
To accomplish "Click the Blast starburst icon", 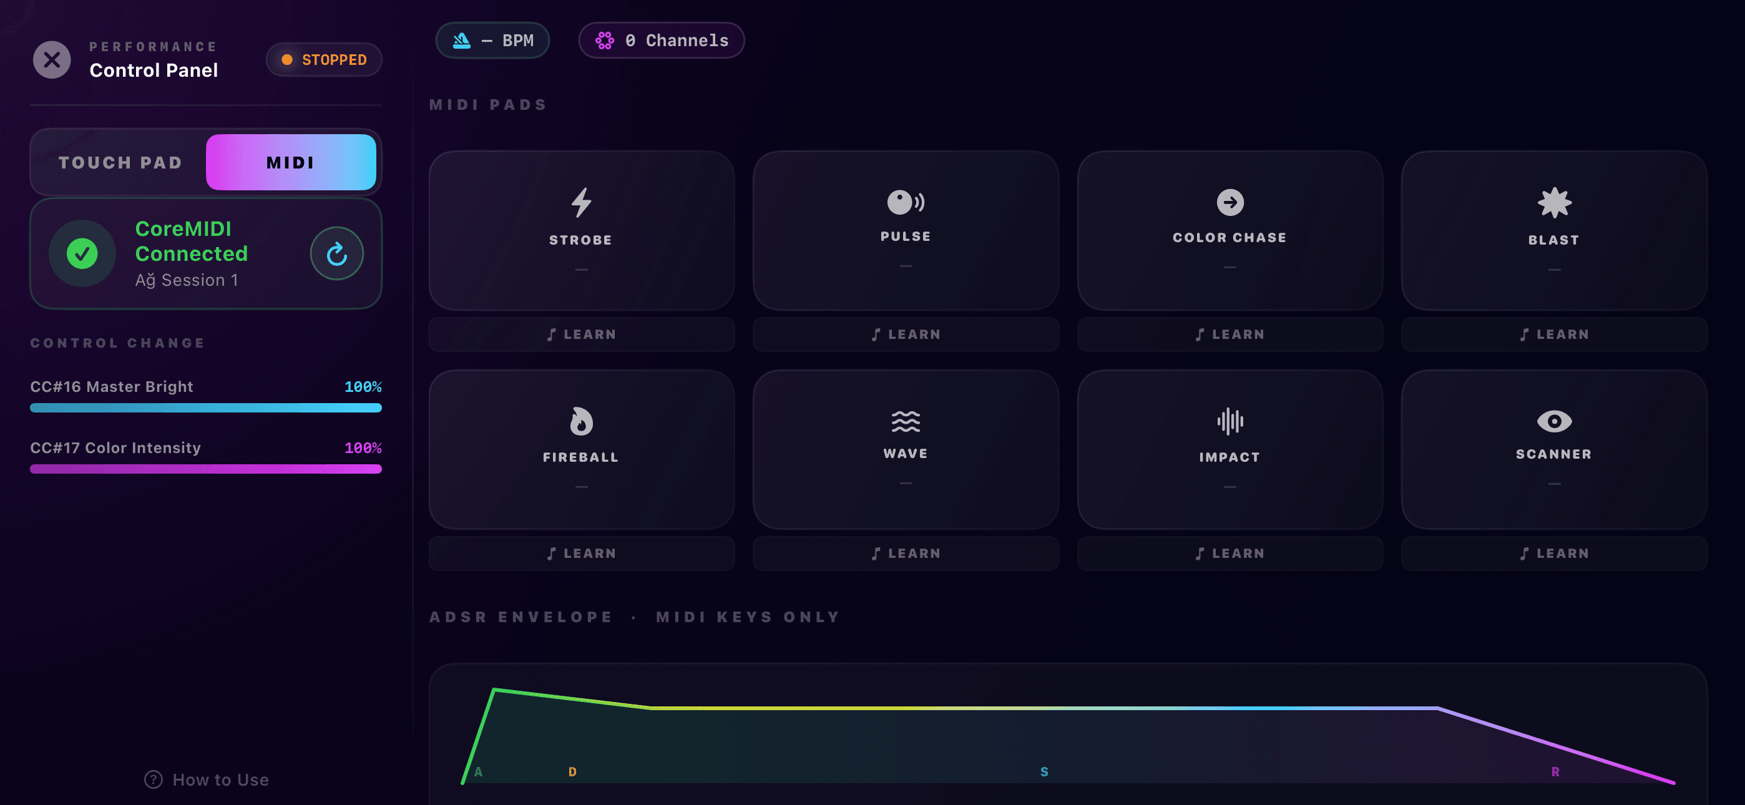I will [x=1553, y=201].
